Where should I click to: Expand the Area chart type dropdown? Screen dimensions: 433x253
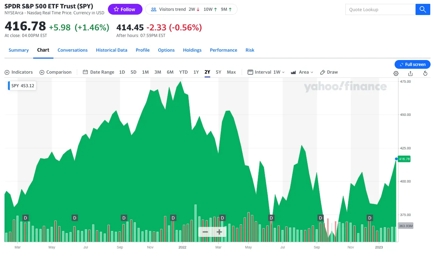coord(302,72)
